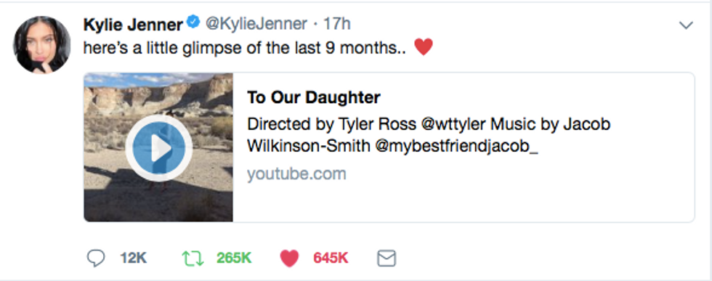The width and height of the screenshot is (712, 281).
Task: Play the To Our Daughter video
Action: pos(158,148)
